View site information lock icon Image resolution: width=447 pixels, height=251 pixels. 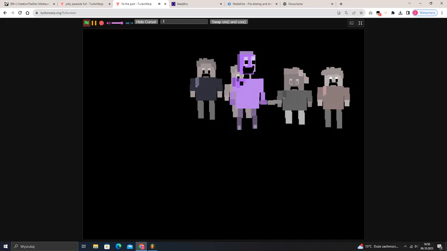coord(36,13)
